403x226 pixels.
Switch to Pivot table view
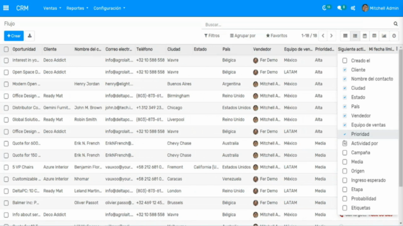374,36
